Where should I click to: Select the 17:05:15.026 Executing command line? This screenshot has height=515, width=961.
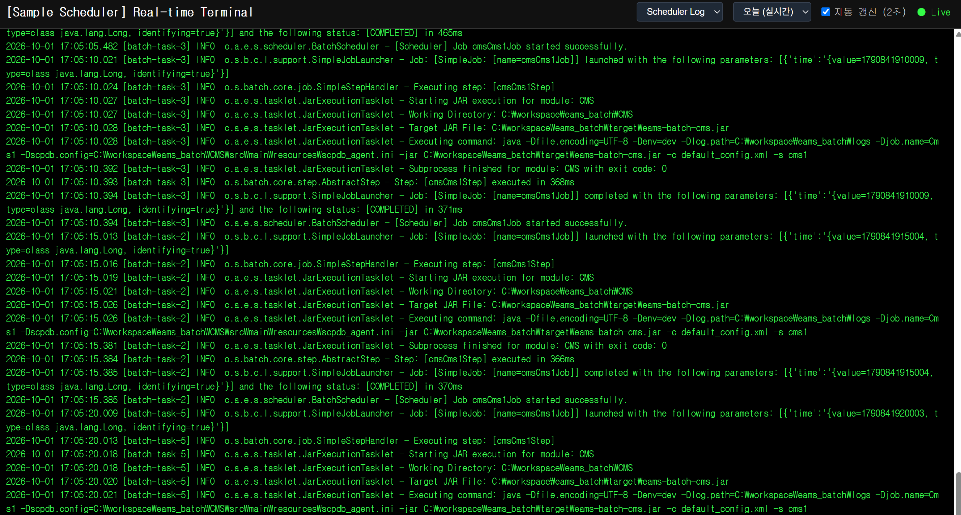[x=472, y=325]
